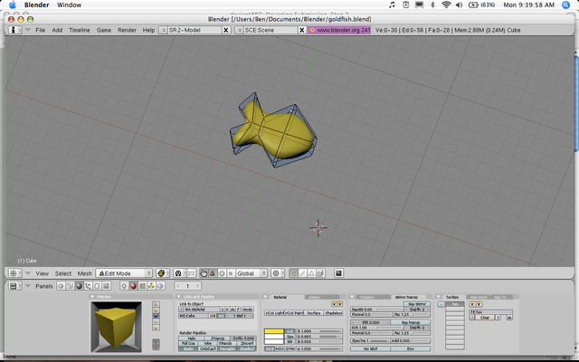Open the Mesh menu in the 3D view header
Viewport: 579px width, 362px height.
pos(85,273)
